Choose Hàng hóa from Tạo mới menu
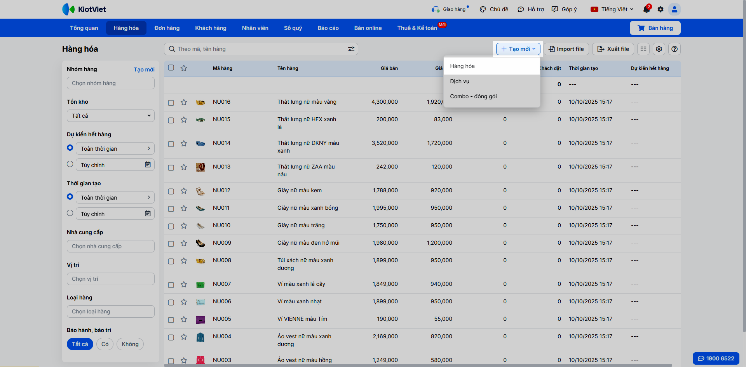This screenshot has height=367, width=746. click(x=492, y=66)
